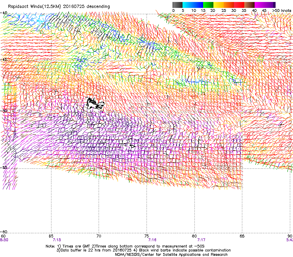Click the yellow 20-25 knots legend swatch
This screenshot has width=293, height=257.
(219, 5)
